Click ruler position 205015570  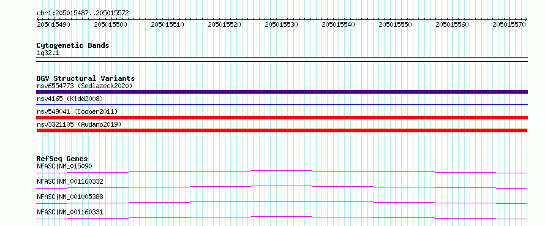coord(509,24)
